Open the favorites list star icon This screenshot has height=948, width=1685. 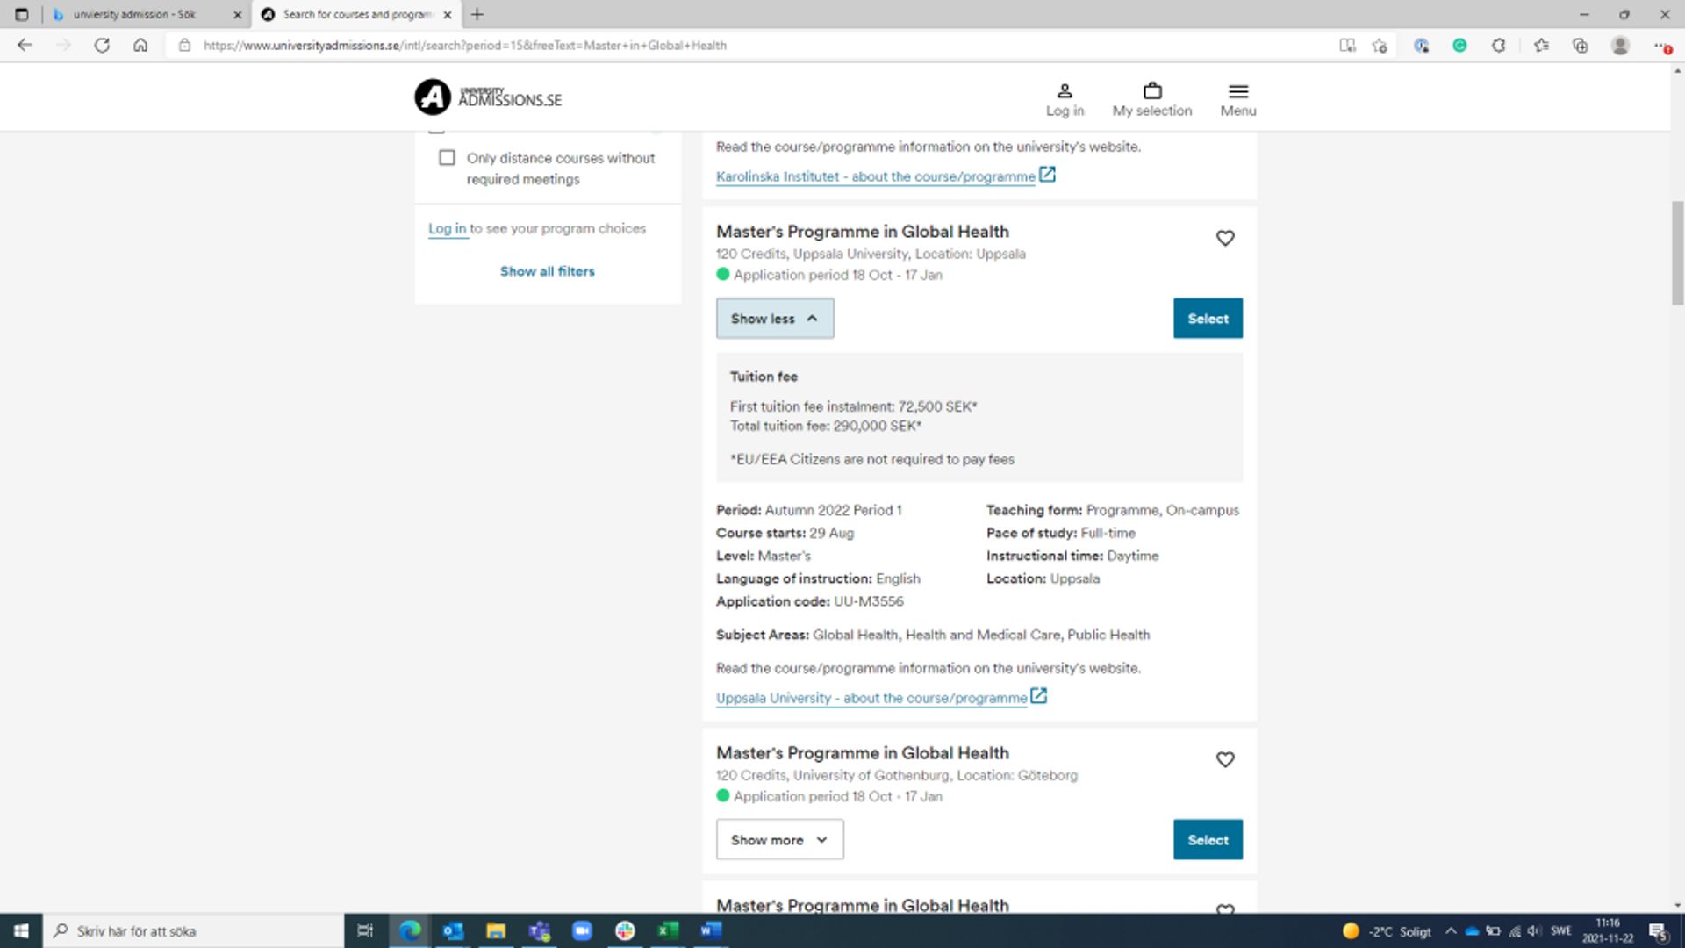click(x=1541, y=46)
